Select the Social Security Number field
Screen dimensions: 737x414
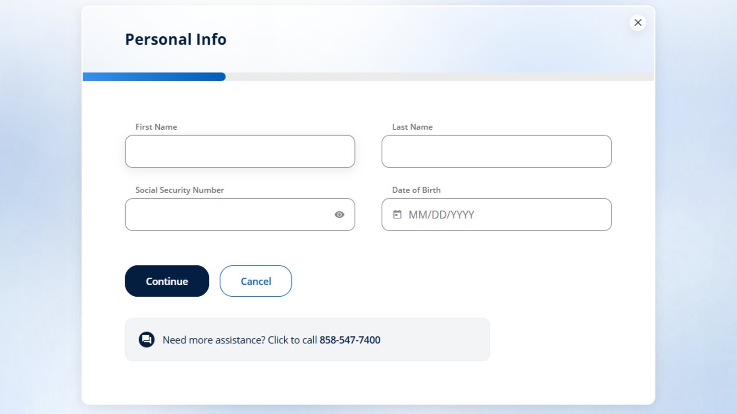(228, 215)
